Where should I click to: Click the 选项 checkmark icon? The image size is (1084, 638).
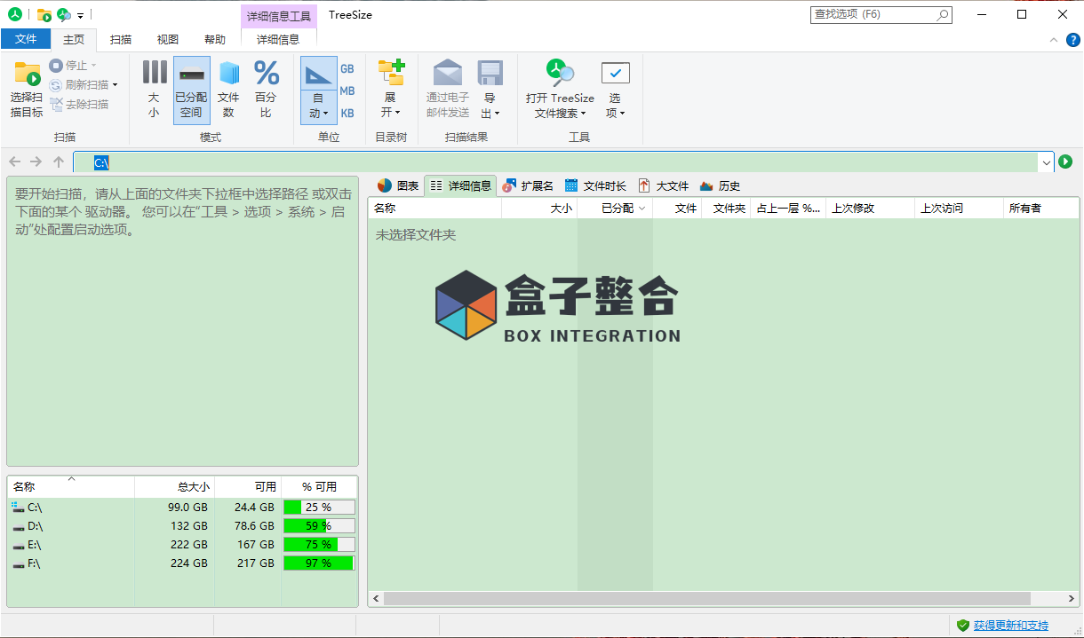click(x=615, y=73)
